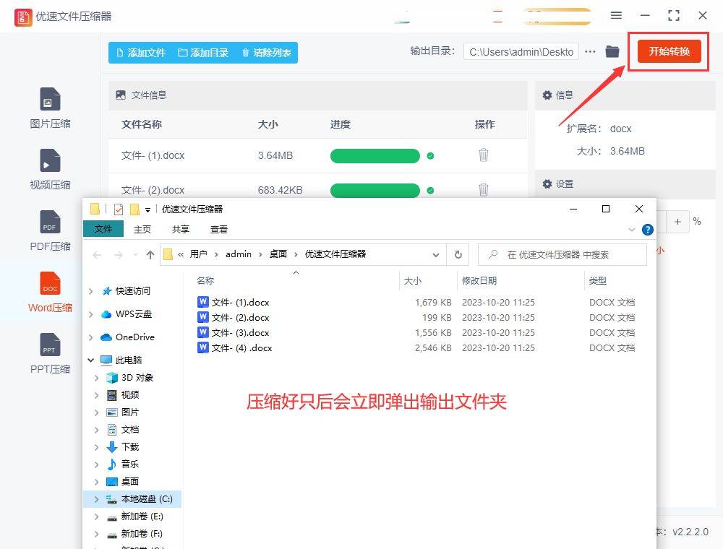Select 文档 folder in navigation tree
This screenshot has height=549, width=723.
click(x=129, y=429)
